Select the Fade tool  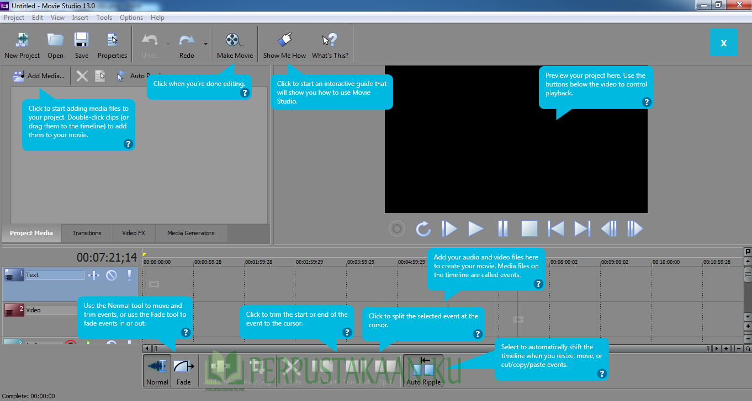click(184, 371)
